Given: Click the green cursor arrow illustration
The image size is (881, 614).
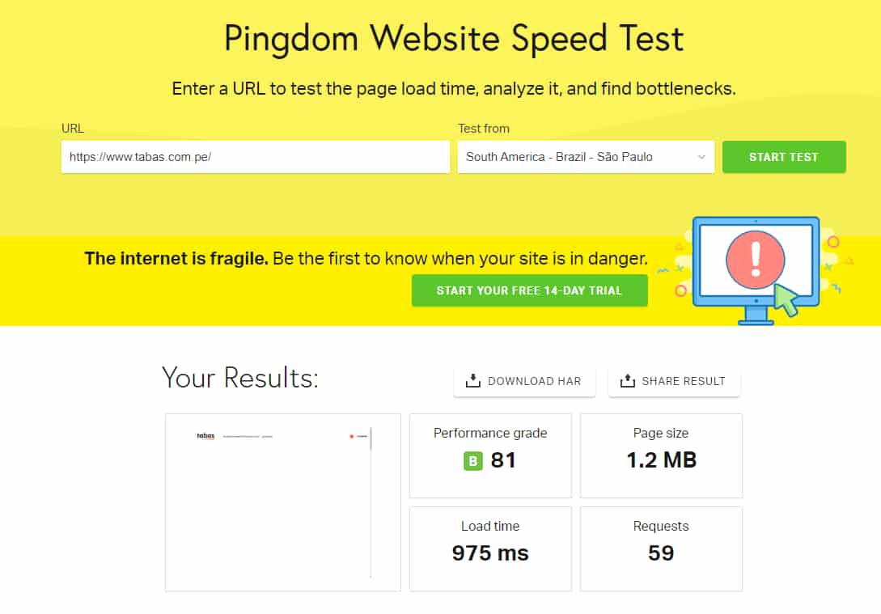Looking at the screenshot, I should pyautogui.click(x=786, y=299).
